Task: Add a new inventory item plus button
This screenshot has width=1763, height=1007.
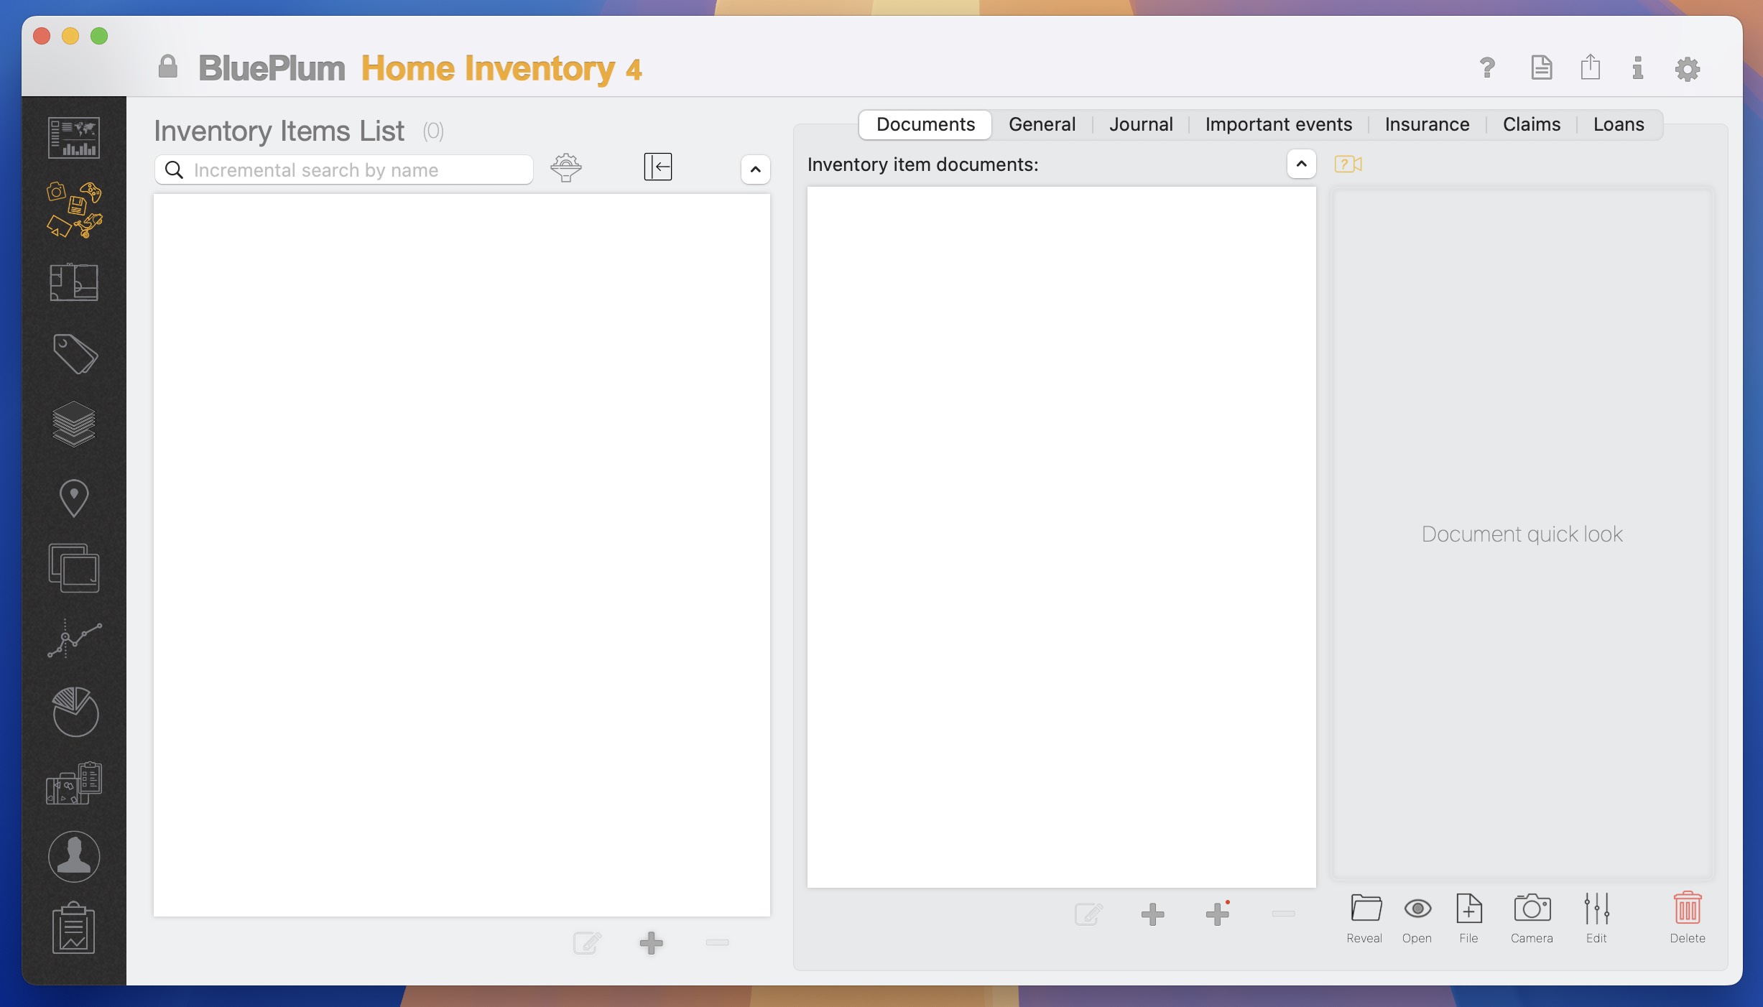Action: coord(652,942)
